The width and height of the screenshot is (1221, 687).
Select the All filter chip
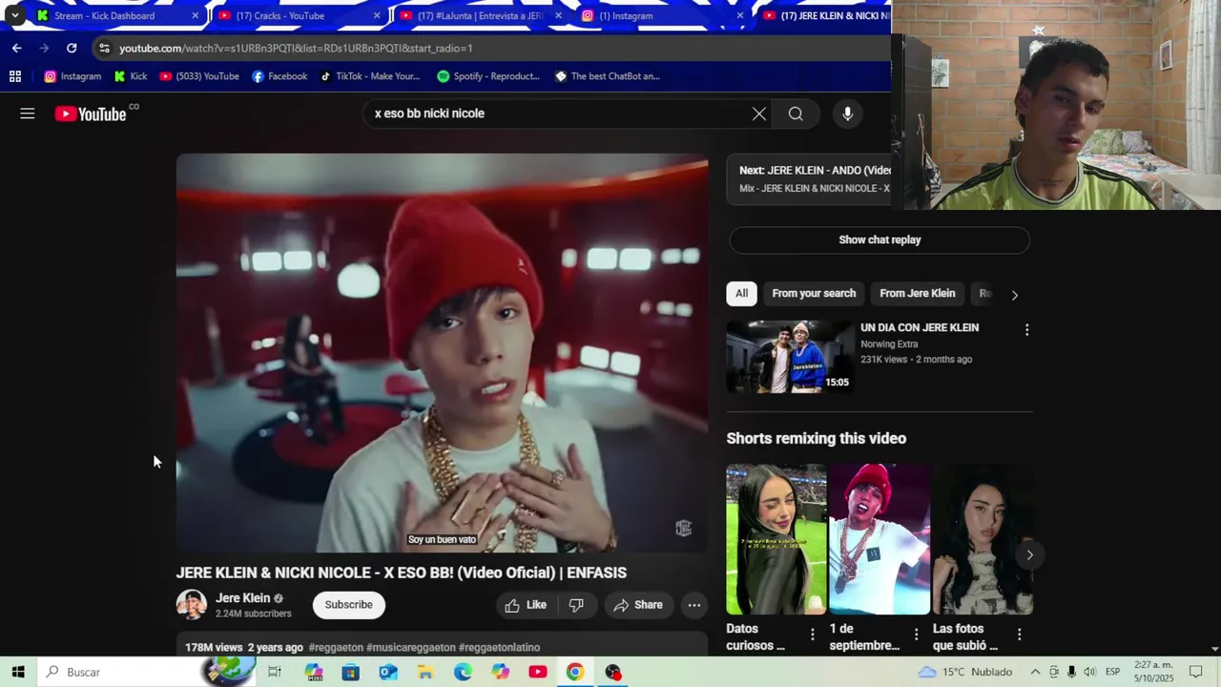click(741, 294)
